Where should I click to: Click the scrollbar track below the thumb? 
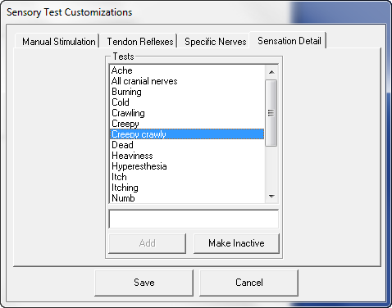271,168
